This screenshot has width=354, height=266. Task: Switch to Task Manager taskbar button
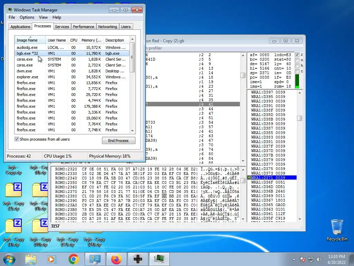tap(159, 259)
